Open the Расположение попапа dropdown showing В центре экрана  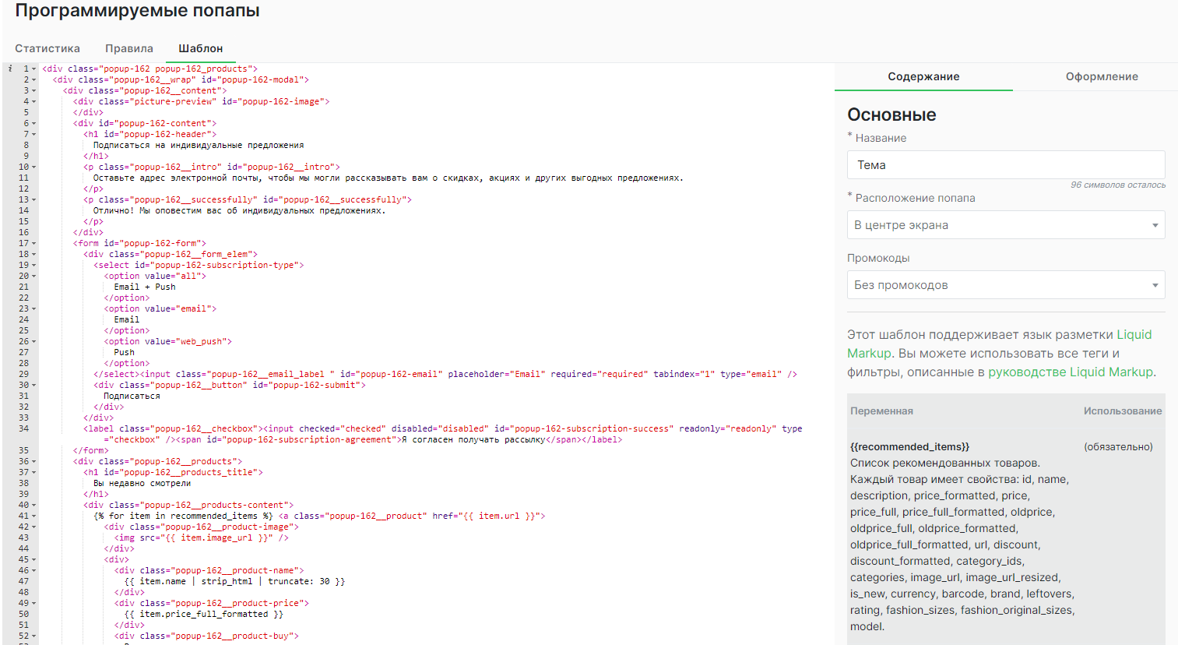(1004, 224)
